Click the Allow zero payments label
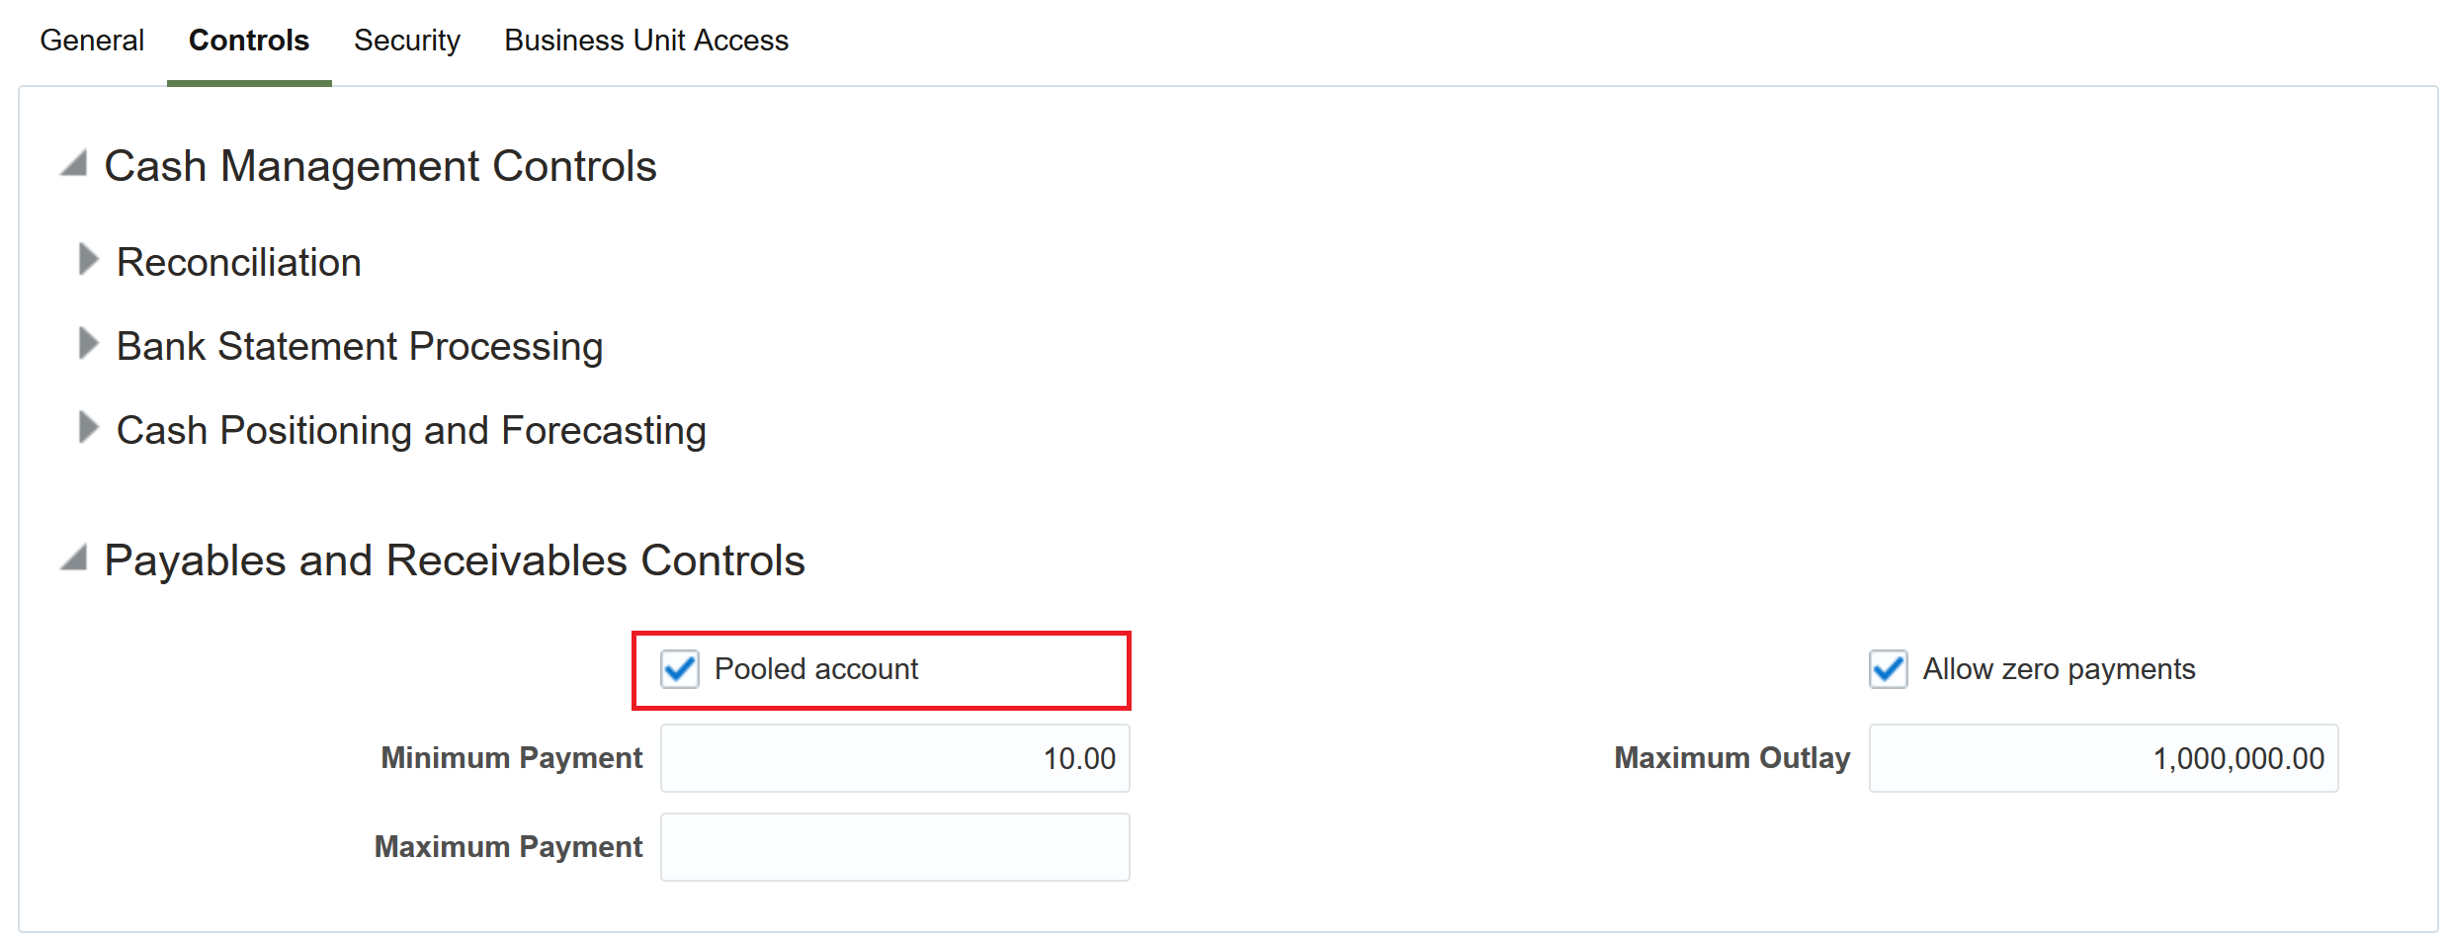2447x945 pixels. 2059,669
